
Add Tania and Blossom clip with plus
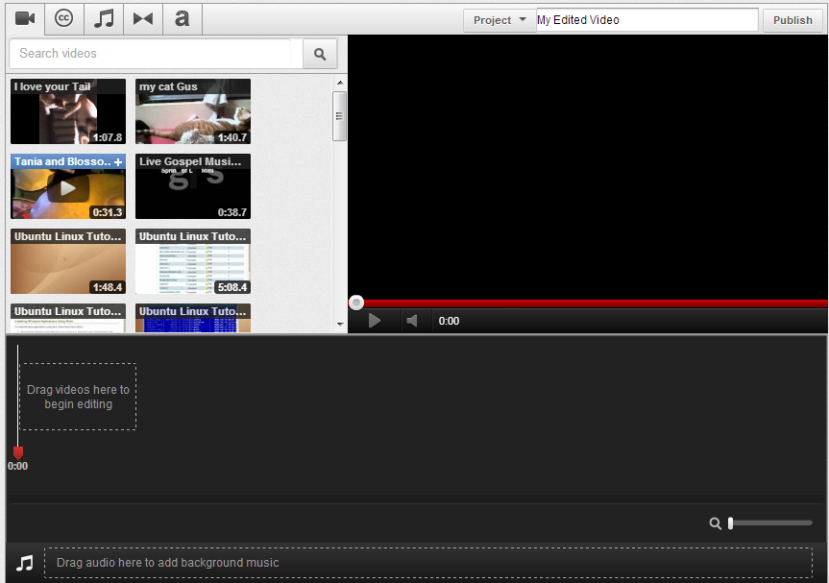[x=118, y=162]
